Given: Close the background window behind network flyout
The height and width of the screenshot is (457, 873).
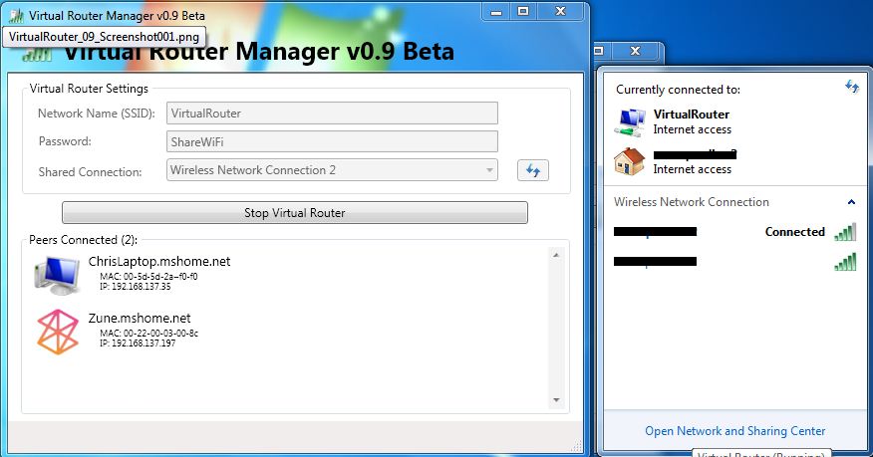Looking at the screenshot, I should pyautogui.click(x=635, y=51).
